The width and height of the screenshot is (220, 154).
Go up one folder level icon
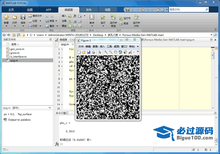[x=14, y=35]
